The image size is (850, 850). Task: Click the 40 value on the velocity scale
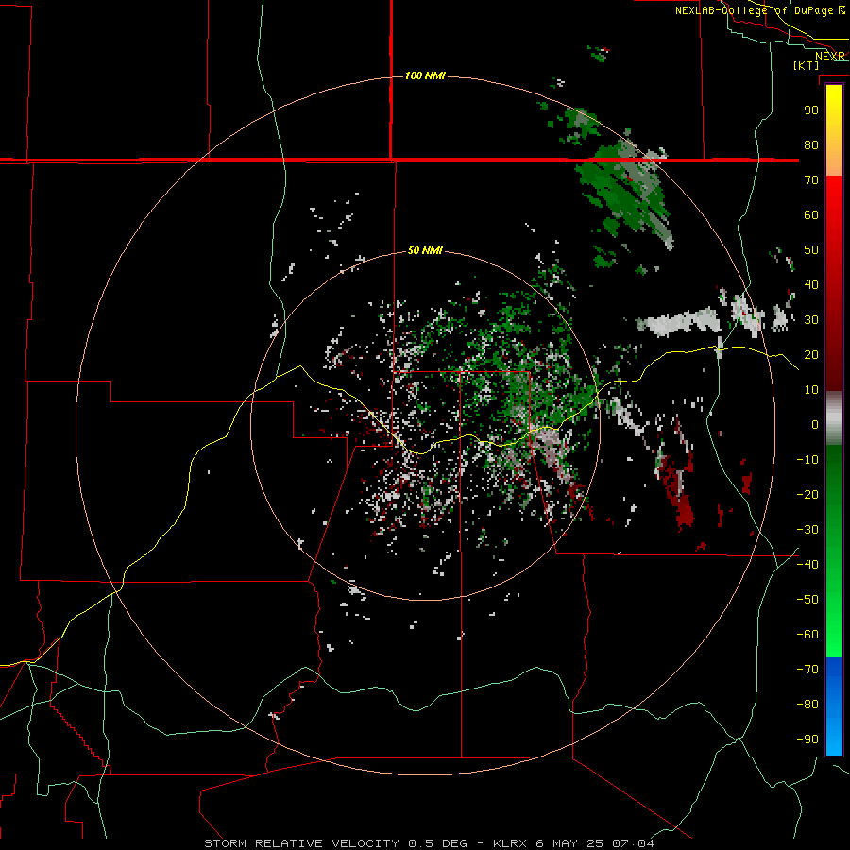(x=811, y=284)
